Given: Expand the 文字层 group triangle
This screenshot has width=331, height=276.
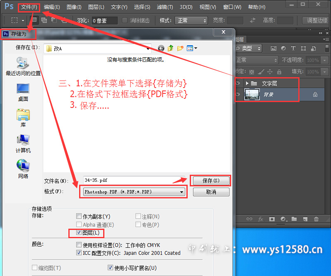Looking at the screenshot, I should [x=247, y=83].
